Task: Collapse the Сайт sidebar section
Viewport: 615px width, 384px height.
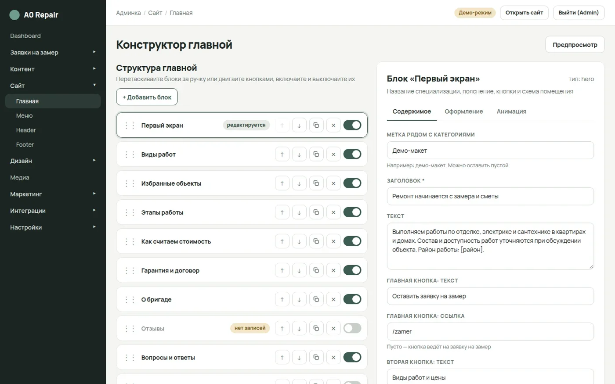Action: tap(53, 86)
